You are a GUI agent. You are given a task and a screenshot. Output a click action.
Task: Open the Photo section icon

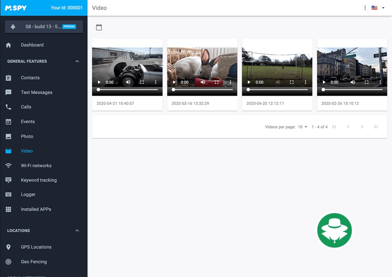8,136
